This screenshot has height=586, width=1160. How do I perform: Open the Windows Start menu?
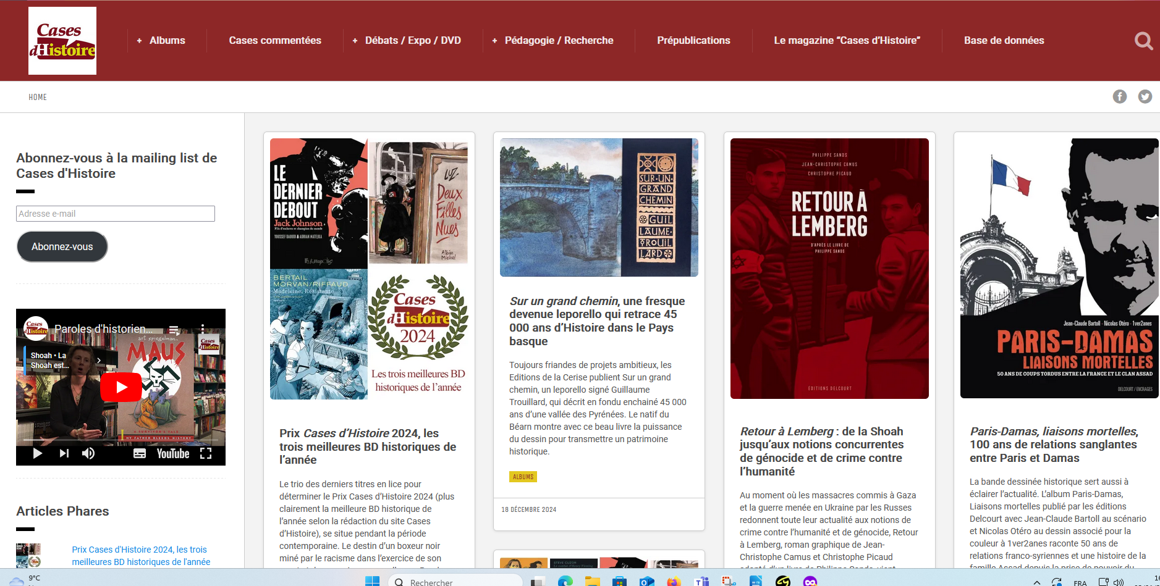tap(372, 581)
